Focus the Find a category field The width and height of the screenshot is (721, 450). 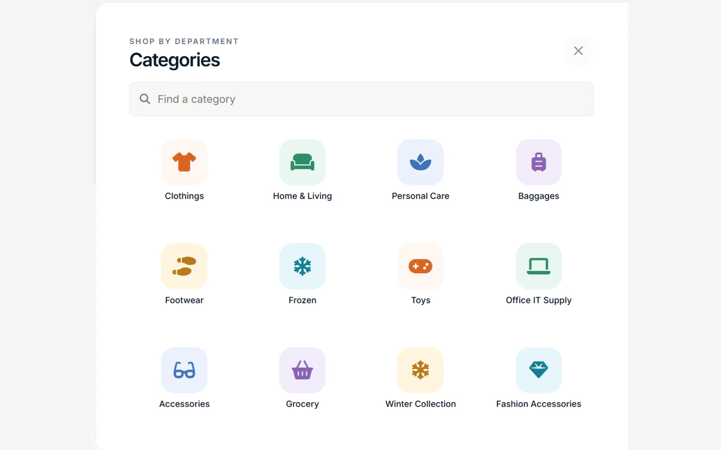(361, 99)
